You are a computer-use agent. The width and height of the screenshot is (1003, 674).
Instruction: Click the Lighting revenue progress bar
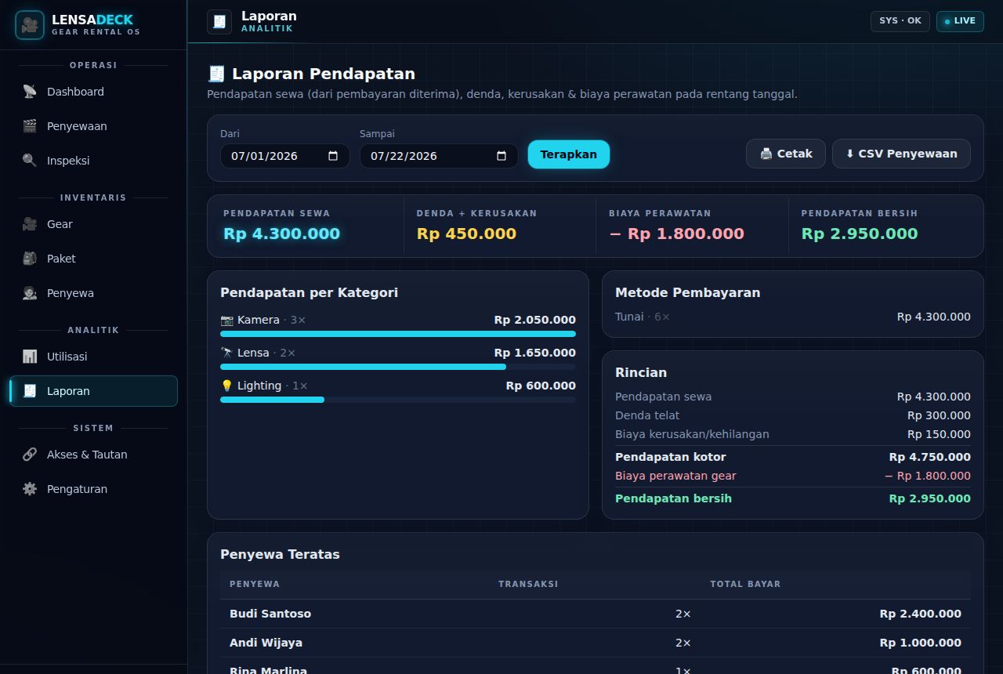click(398, 400)
